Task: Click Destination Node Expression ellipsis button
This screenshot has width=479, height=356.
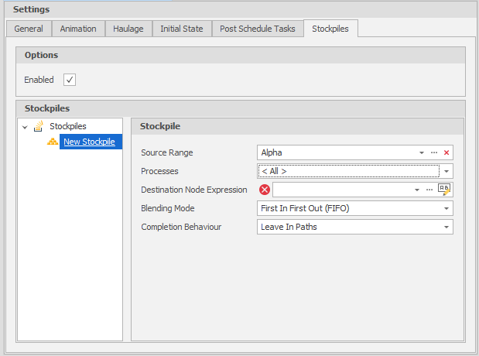Action: click(x=429, y=190)
